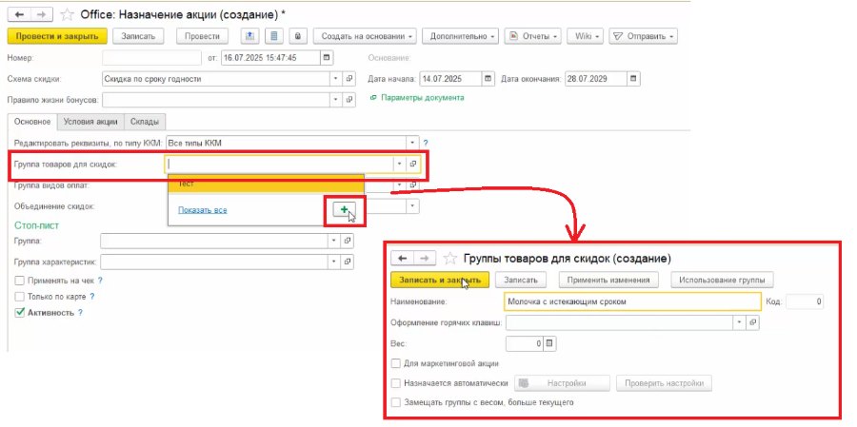Expand Правило жизни бонусов dropdown
Screen dimensions: 857x427
[336, 100]
